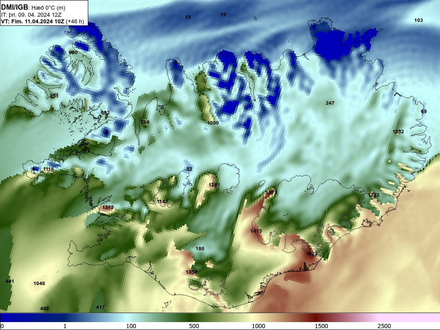Click the color scale tick label 100
Screen dimensions: 440x330
131,326
